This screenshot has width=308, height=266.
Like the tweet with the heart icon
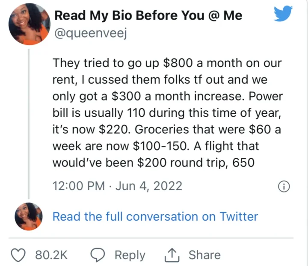tap(18, 255)
